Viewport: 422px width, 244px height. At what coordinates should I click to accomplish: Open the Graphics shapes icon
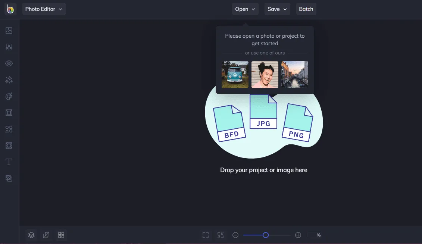(x=9, y=129)
